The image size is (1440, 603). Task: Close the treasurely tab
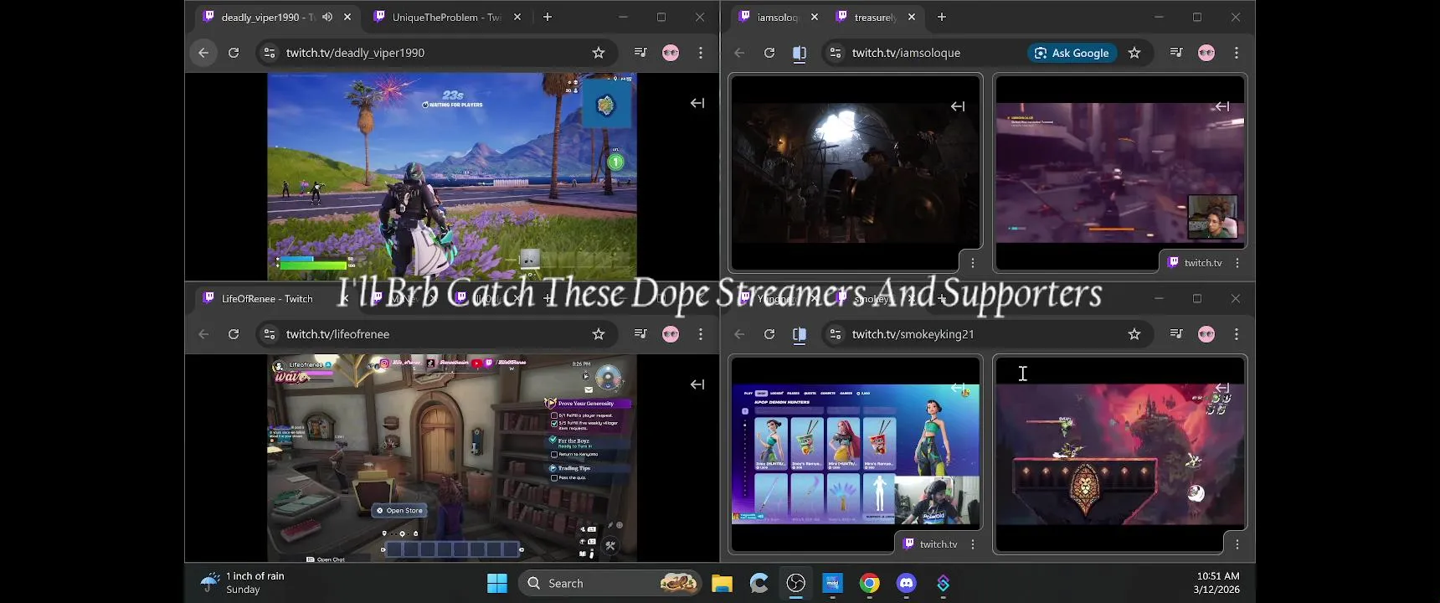pos(912,17)
